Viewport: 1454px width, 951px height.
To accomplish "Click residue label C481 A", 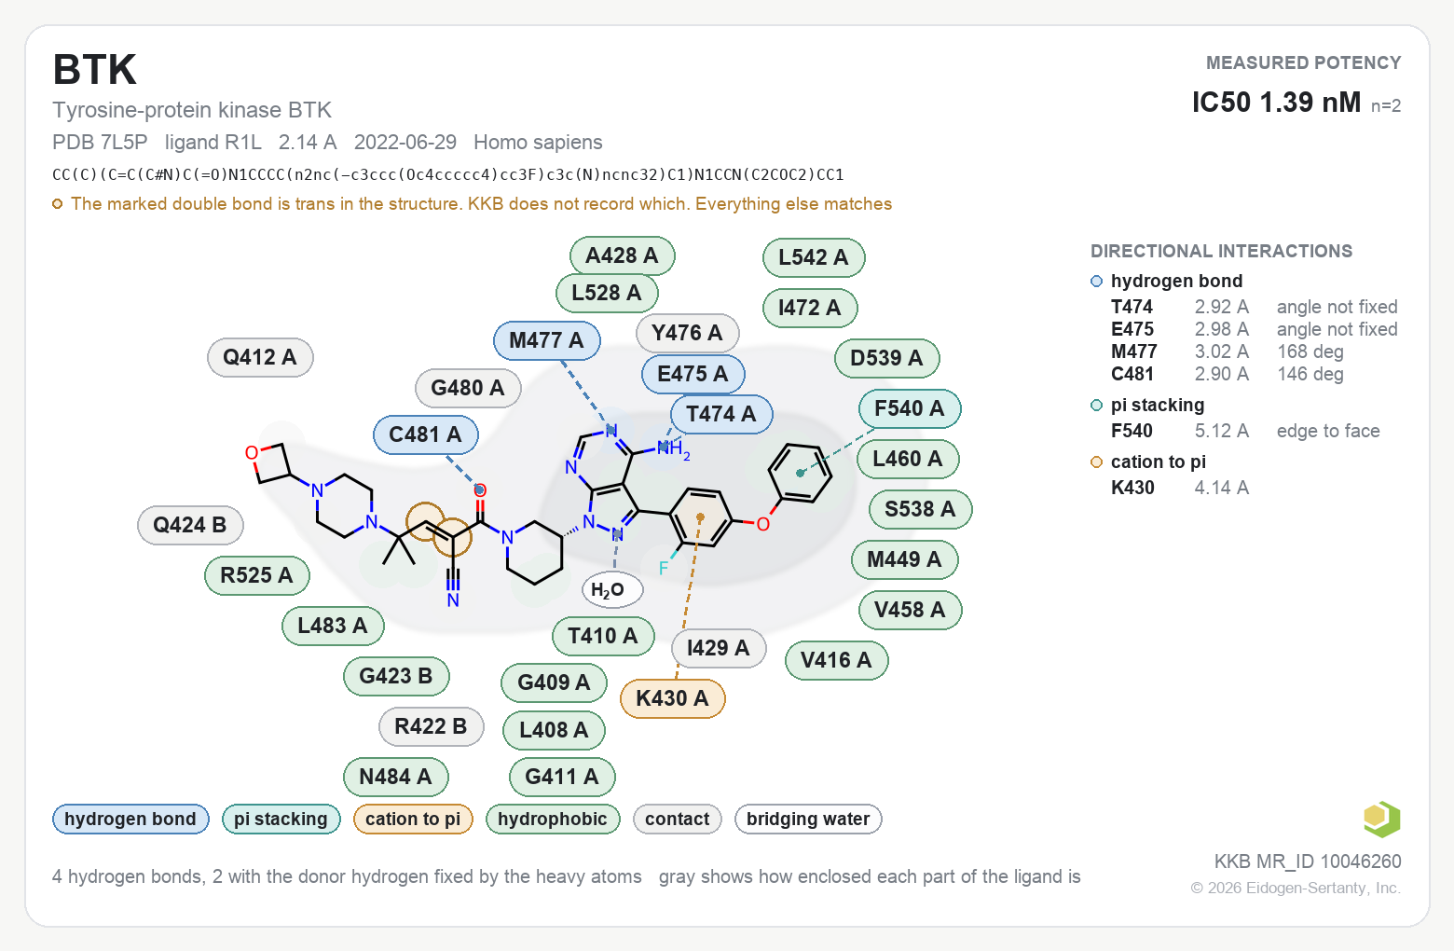I will click(x=426, y=434).
